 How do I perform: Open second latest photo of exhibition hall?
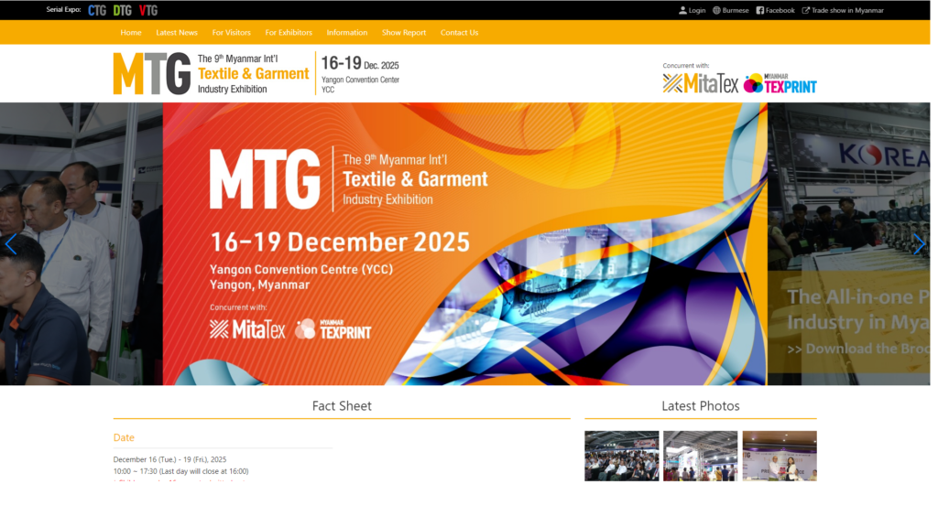pyautogui.click(x=701, y=456)
